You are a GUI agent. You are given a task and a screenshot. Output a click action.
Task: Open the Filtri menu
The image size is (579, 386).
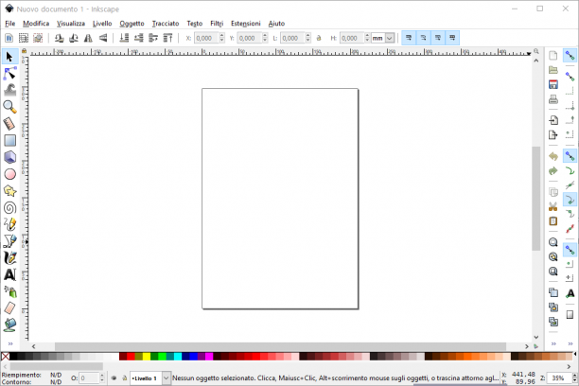pos(217,24)
